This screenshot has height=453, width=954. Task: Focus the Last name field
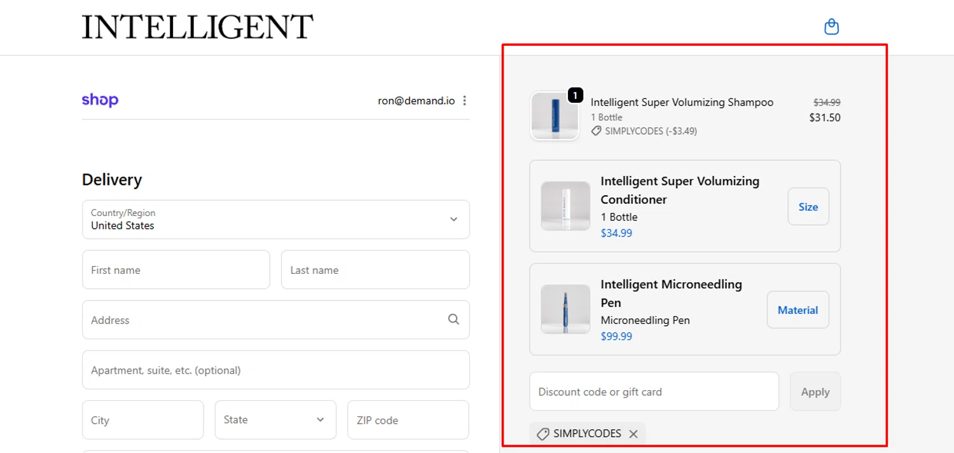click(x=375, y=269)
